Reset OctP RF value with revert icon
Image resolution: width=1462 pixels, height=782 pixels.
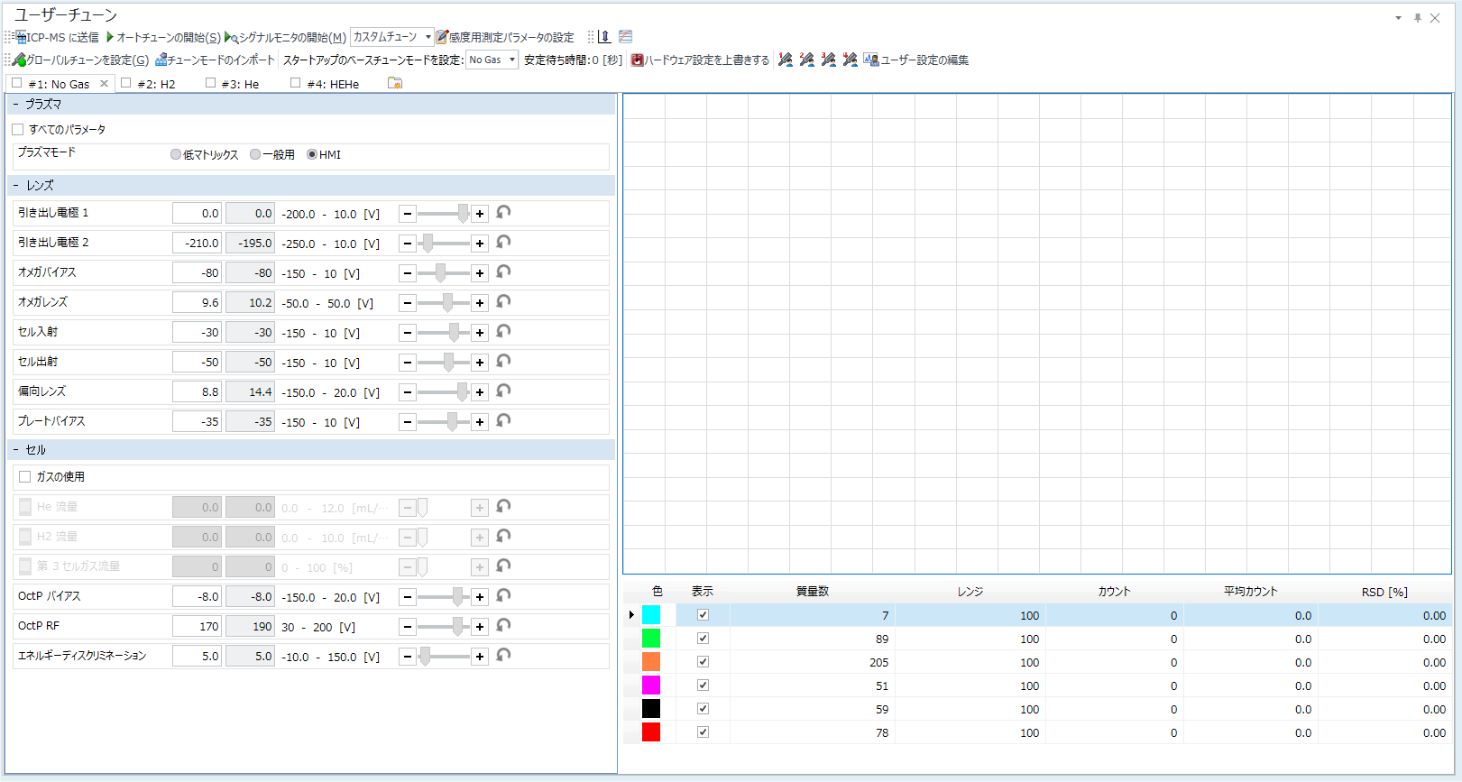[x=503, y=626]
